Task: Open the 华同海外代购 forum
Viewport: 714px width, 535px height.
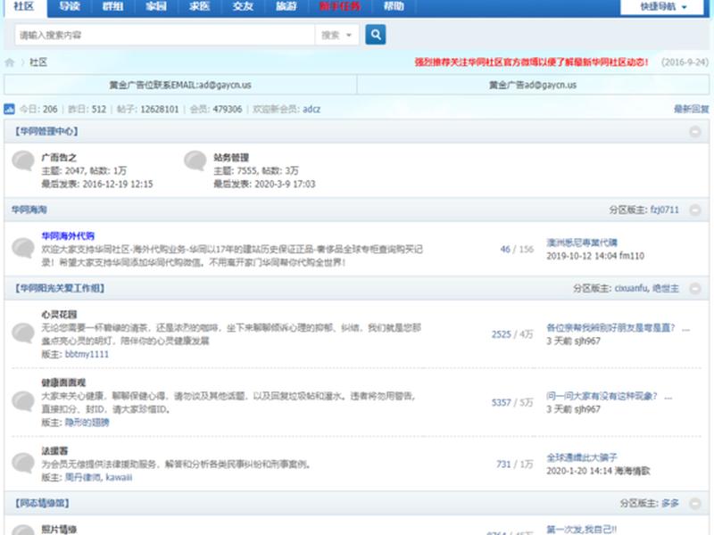Action: pos(68,236)
